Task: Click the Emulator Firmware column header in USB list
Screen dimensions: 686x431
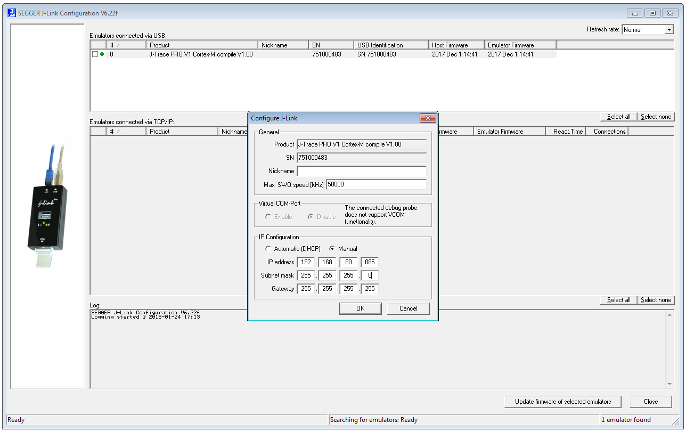Action: pos(519,45)
